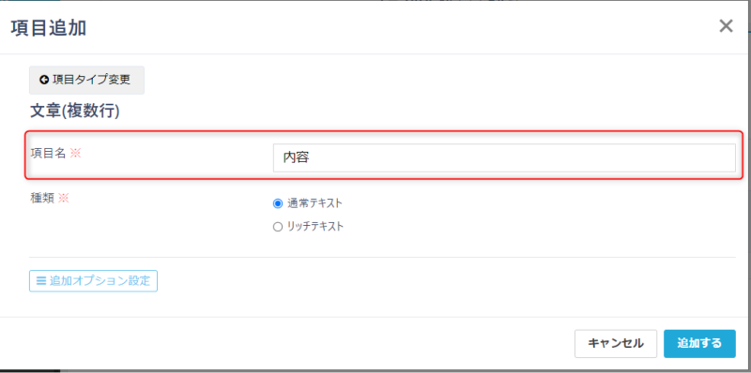
Task: Click the red ※ mark beside 種類
Action: [x=64, y=198]
